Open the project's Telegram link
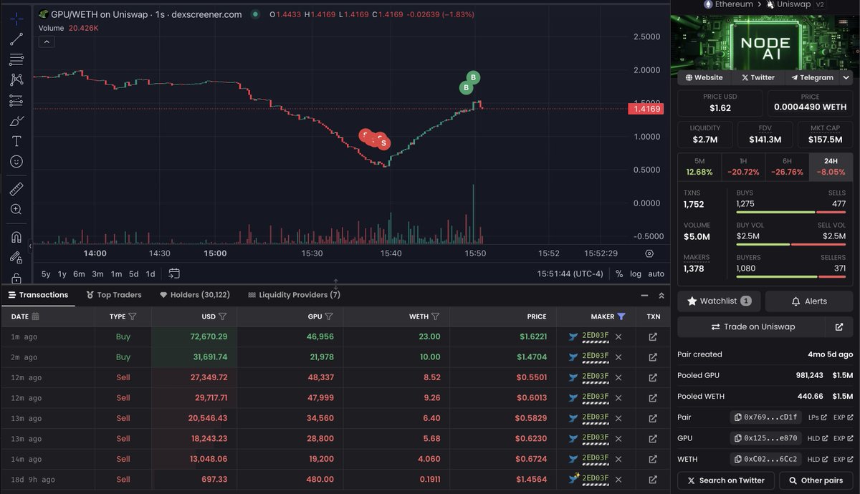Viewport: 860px width, 494px height. (x=811, y=77)
